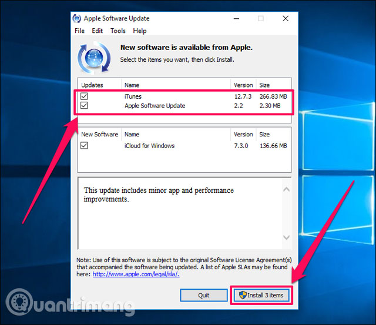Close the Apple Software Update window

(x=286, y=18)
